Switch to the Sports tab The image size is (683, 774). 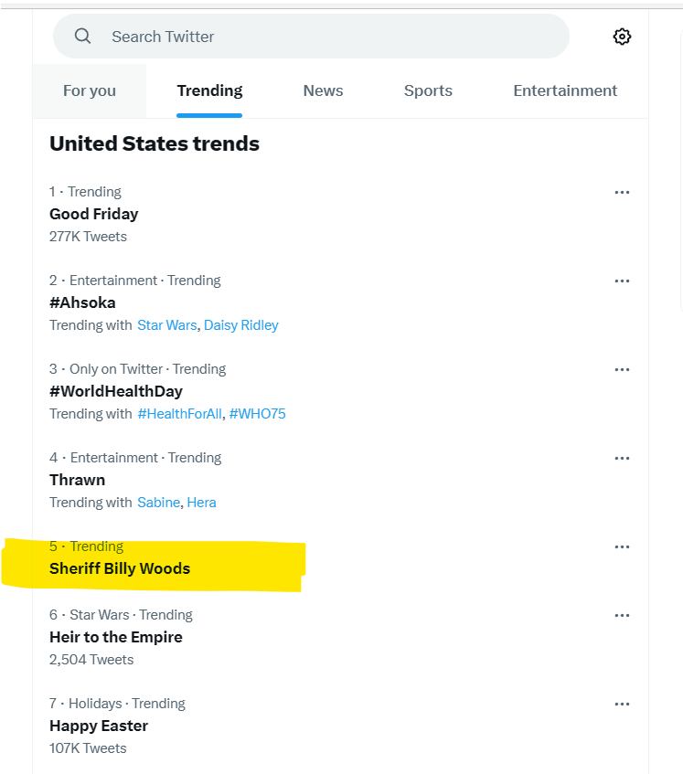[428, 90]
